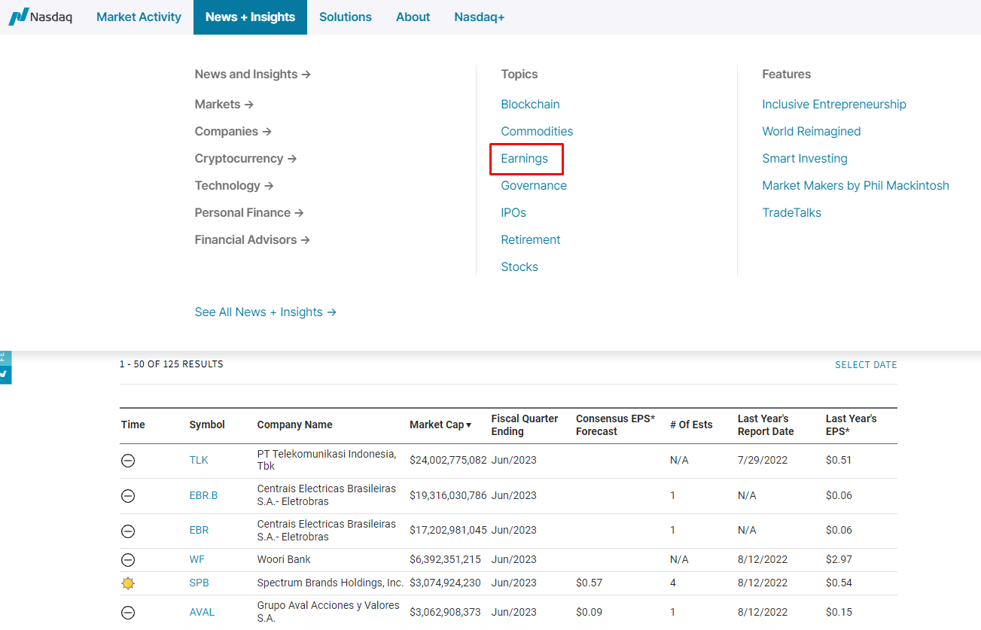Open Solutions menu

(346, 17)
